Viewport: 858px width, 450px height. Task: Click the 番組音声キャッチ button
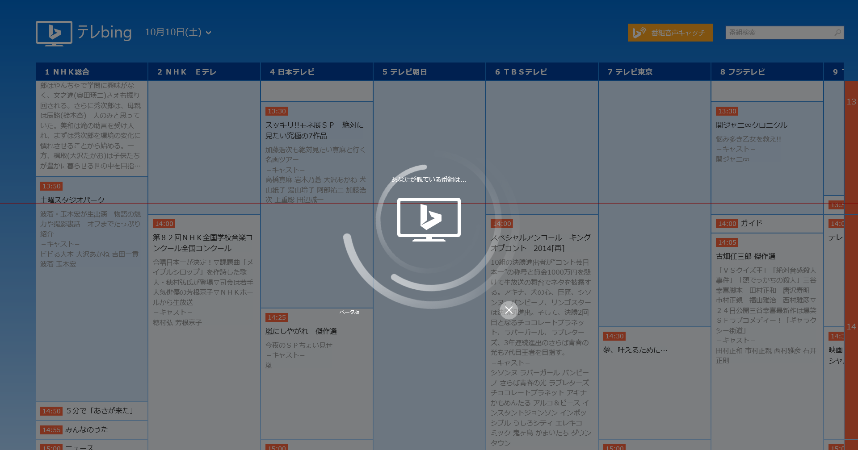coord(670,33)
